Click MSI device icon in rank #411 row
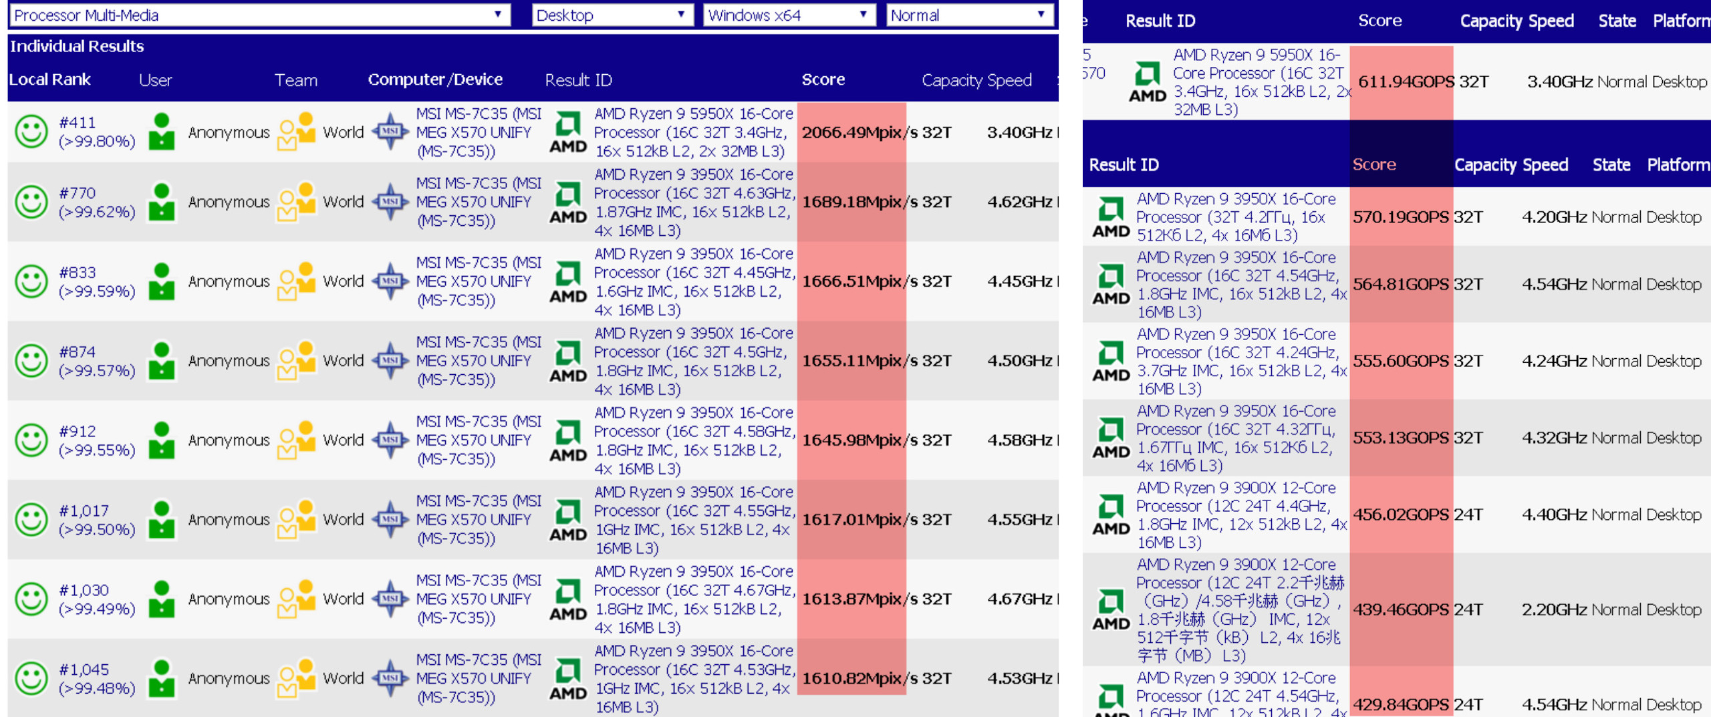The width and height of the screenshot is (1711, 717). click(390, 132)
